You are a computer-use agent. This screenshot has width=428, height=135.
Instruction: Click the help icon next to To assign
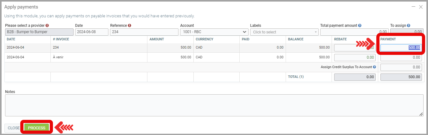(409, 26)
